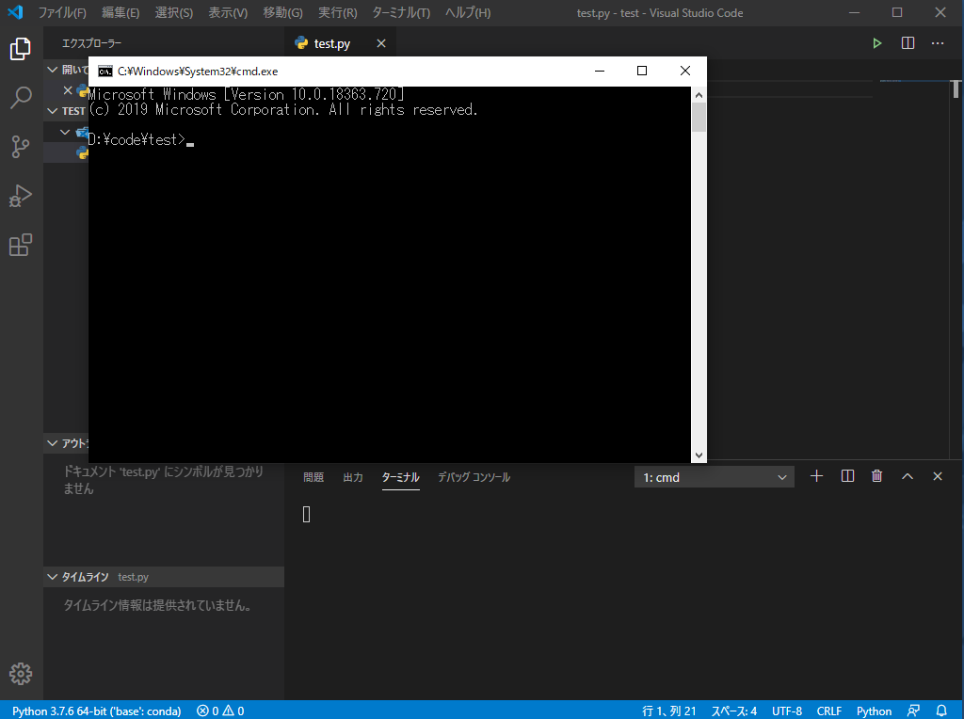
Task: Run the Python file with green play button
Action: click(x=877, y=43)
